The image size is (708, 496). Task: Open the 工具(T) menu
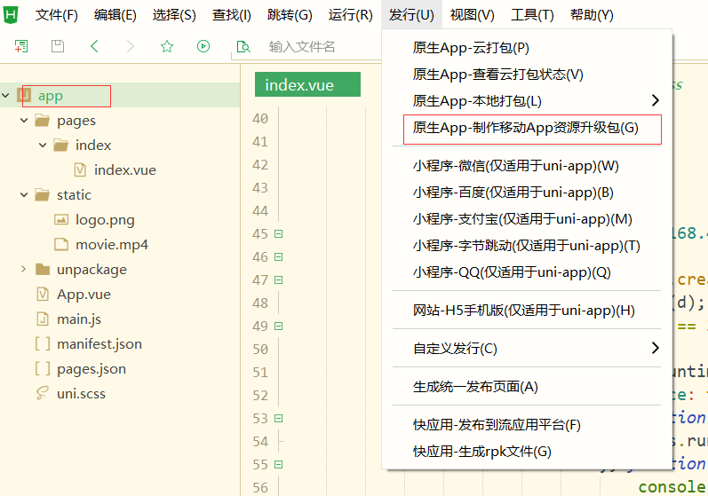532,15
